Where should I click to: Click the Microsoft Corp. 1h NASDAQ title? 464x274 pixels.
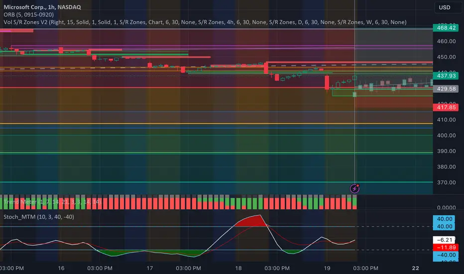click(42, 7)
